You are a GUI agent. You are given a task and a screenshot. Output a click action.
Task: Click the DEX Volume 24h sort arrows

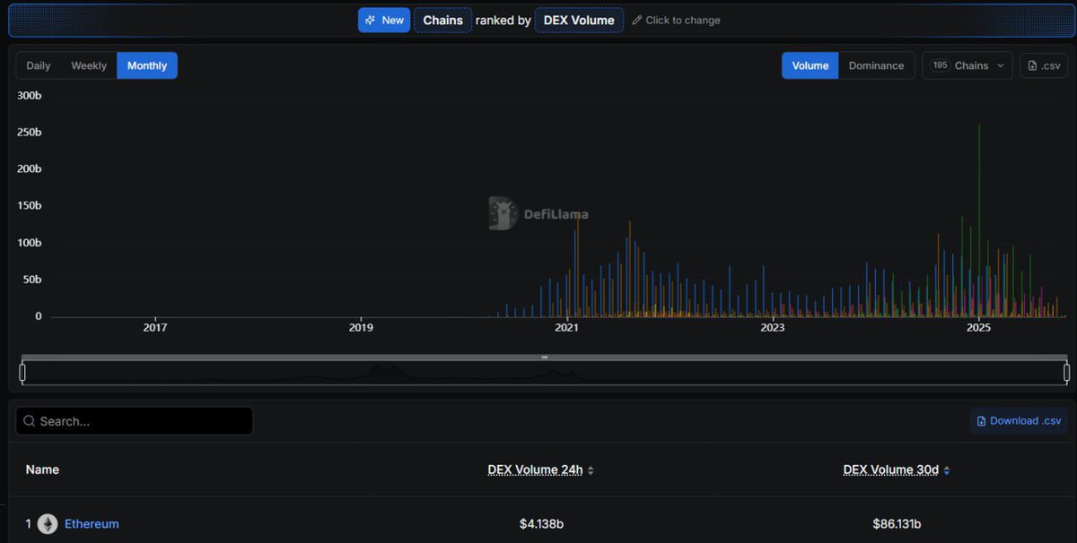591,470
